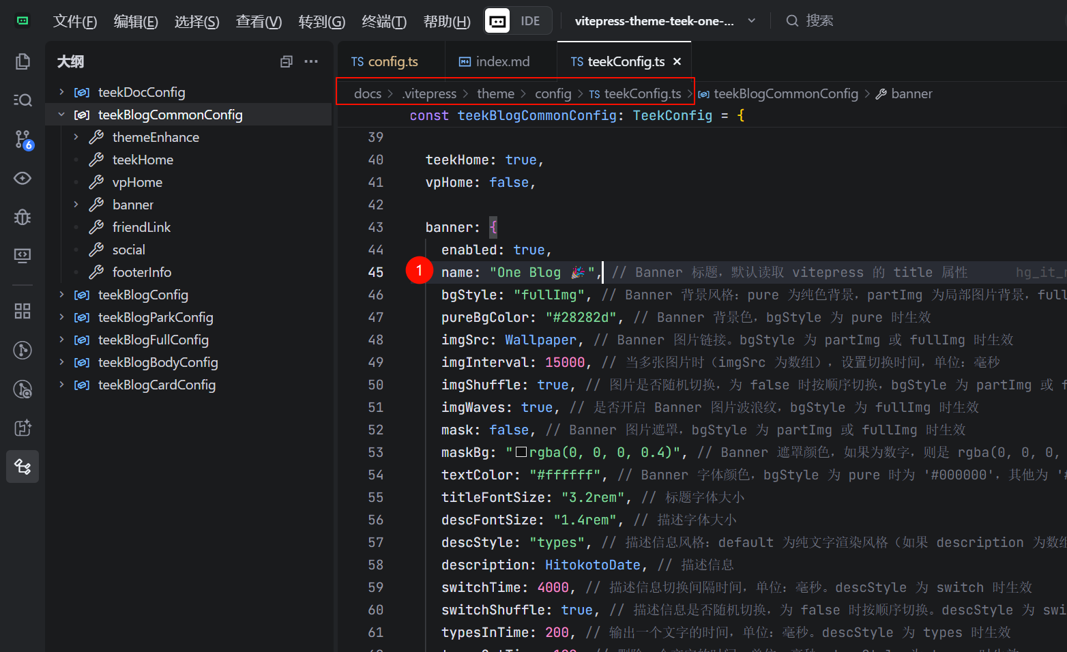Viewport: 1067px width, 652px height.
Task: Expand teekBlogBodyConfig in the outline
Action: click(61, 362)
